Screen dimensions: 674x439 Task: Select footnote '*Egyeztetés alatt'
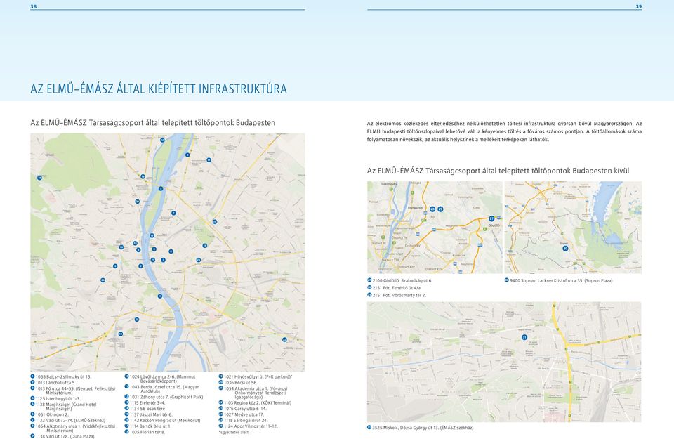[233, 432]
